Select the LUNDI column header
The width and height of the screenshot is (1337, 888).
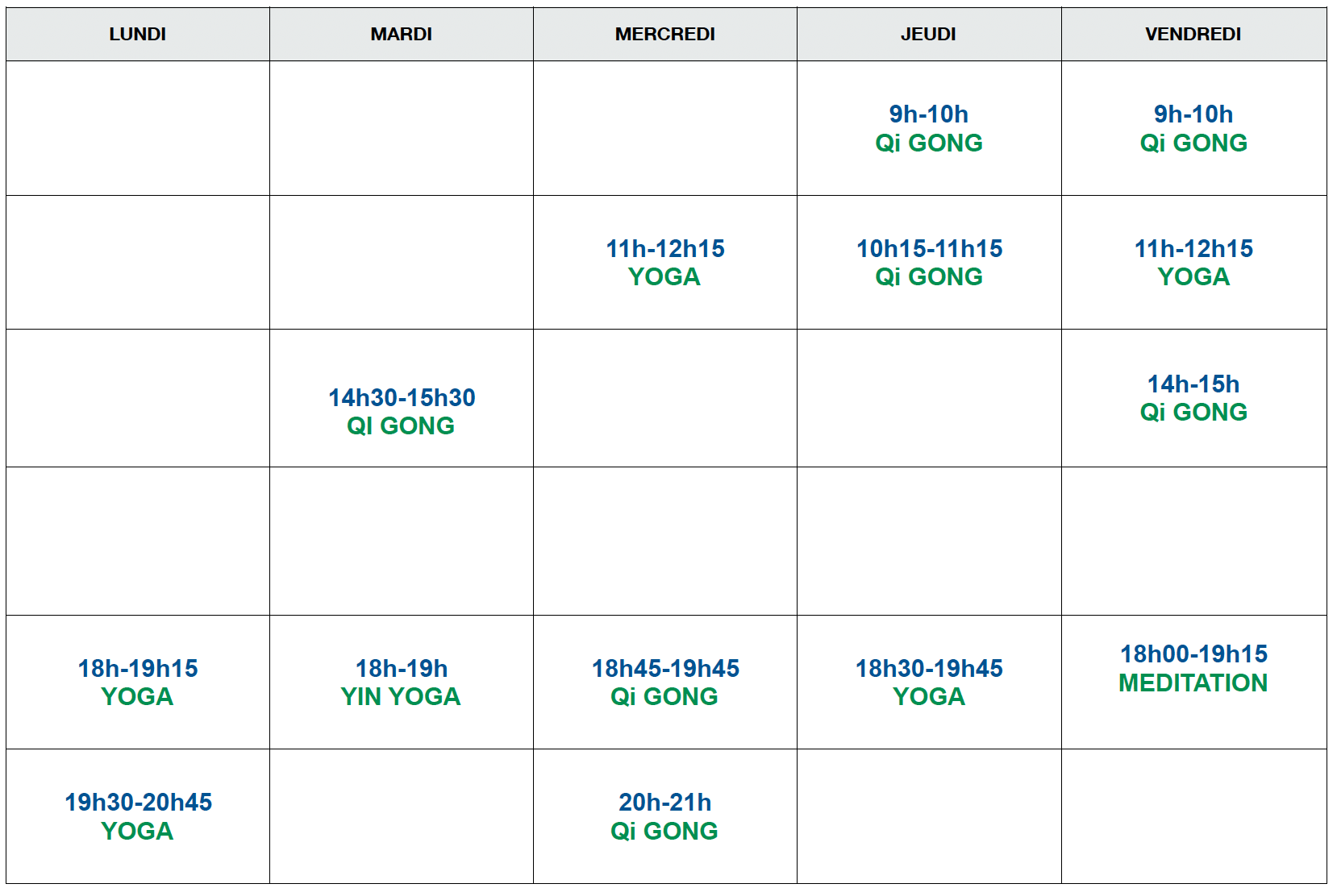[138, 35]
